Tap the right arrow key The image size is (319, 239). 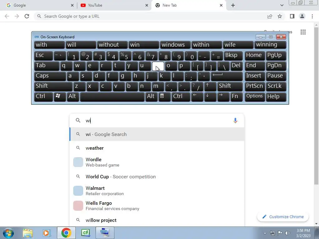click(x=223, y=97)
